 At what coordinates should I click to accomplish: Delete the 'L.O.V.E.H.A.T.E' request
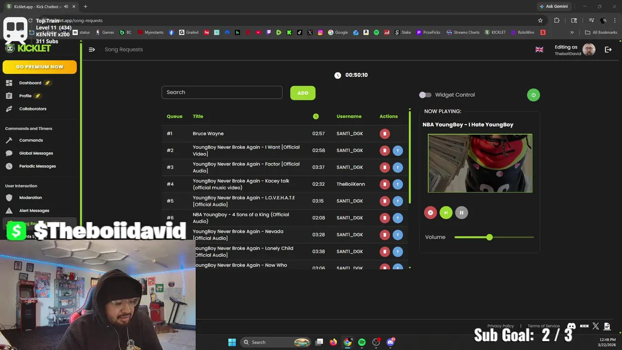[384, 201]
